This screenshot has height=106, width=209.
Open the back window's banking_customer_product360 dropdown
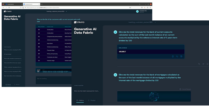pos(57,11)
